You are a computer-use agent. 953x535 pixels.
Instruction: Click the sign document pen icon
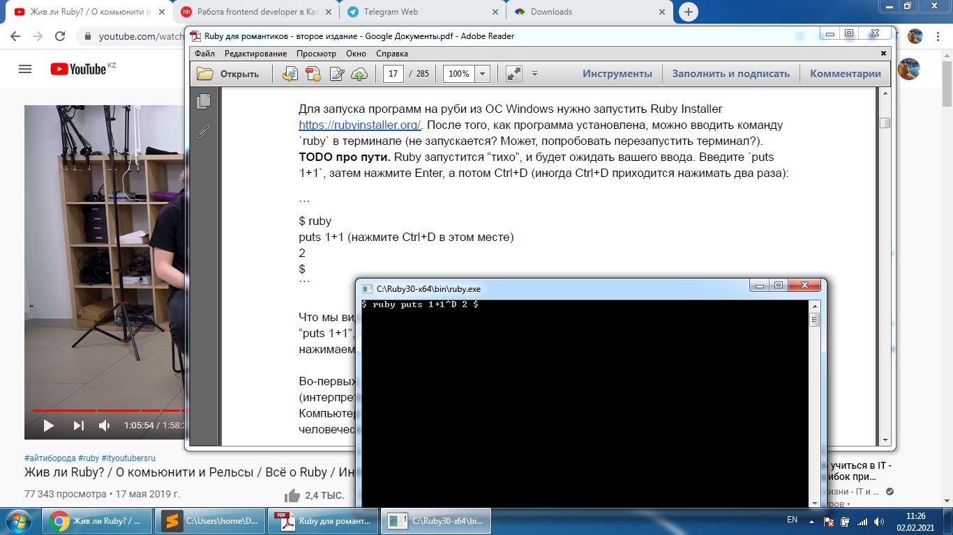coord(336,74)
